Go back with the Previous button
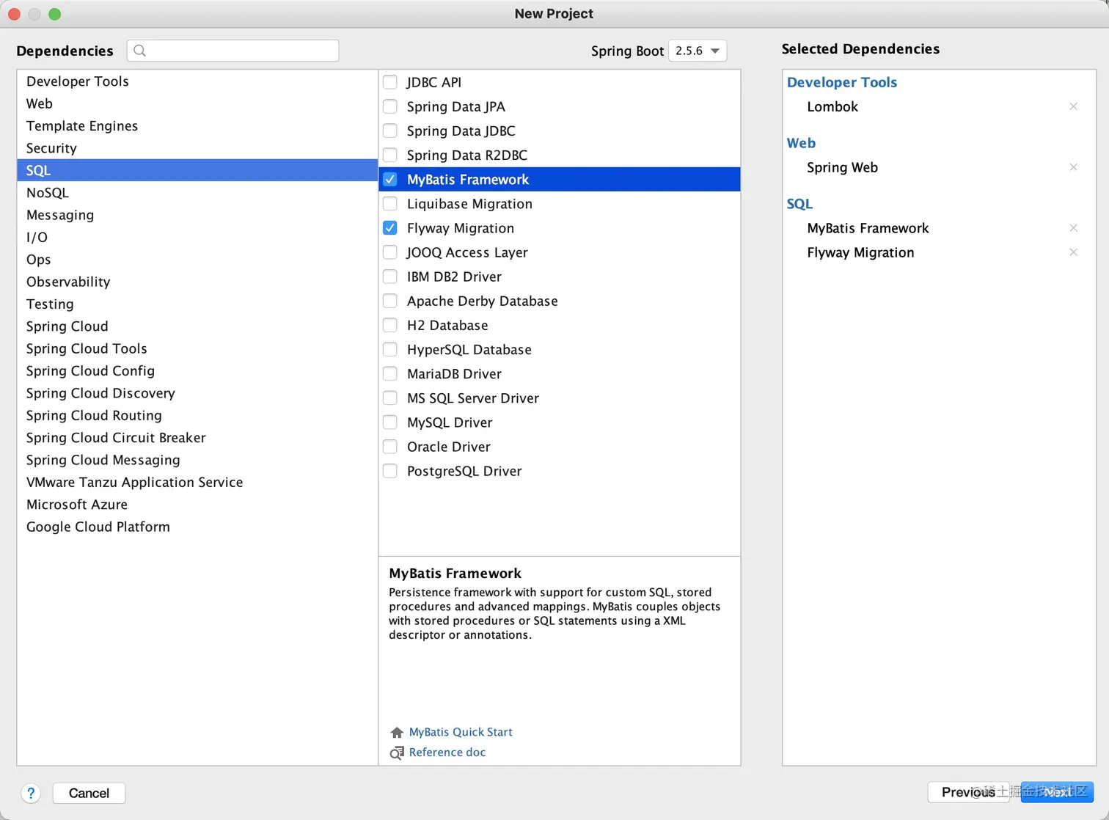 click(x=967, y=792)
